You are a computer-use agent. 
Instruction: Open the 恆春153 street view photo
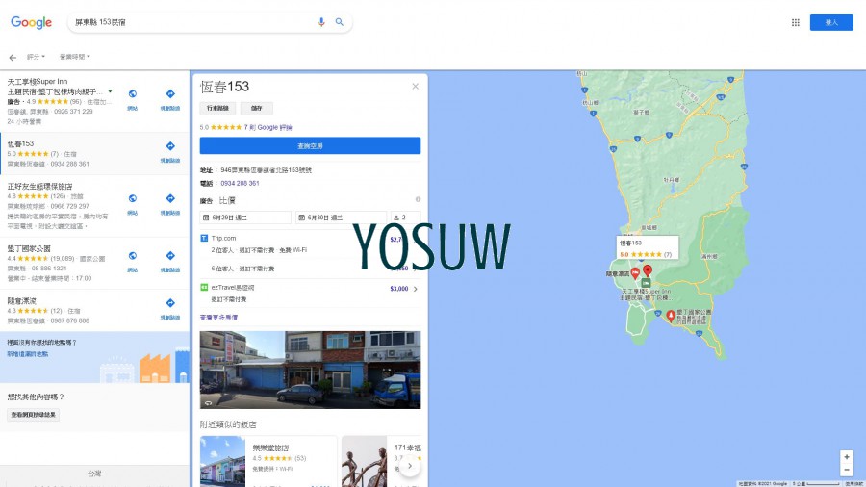(310, 370)
